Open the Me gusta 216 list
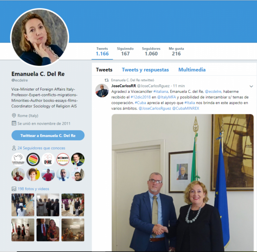 point(176,51)
